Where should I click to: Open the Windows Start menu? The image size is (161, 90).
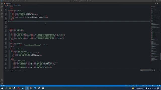click(2, 88)
